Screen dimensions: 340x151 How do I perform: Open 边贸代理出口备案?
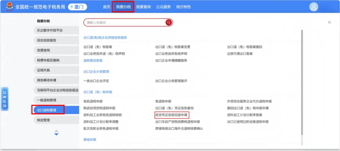[240, 54]
